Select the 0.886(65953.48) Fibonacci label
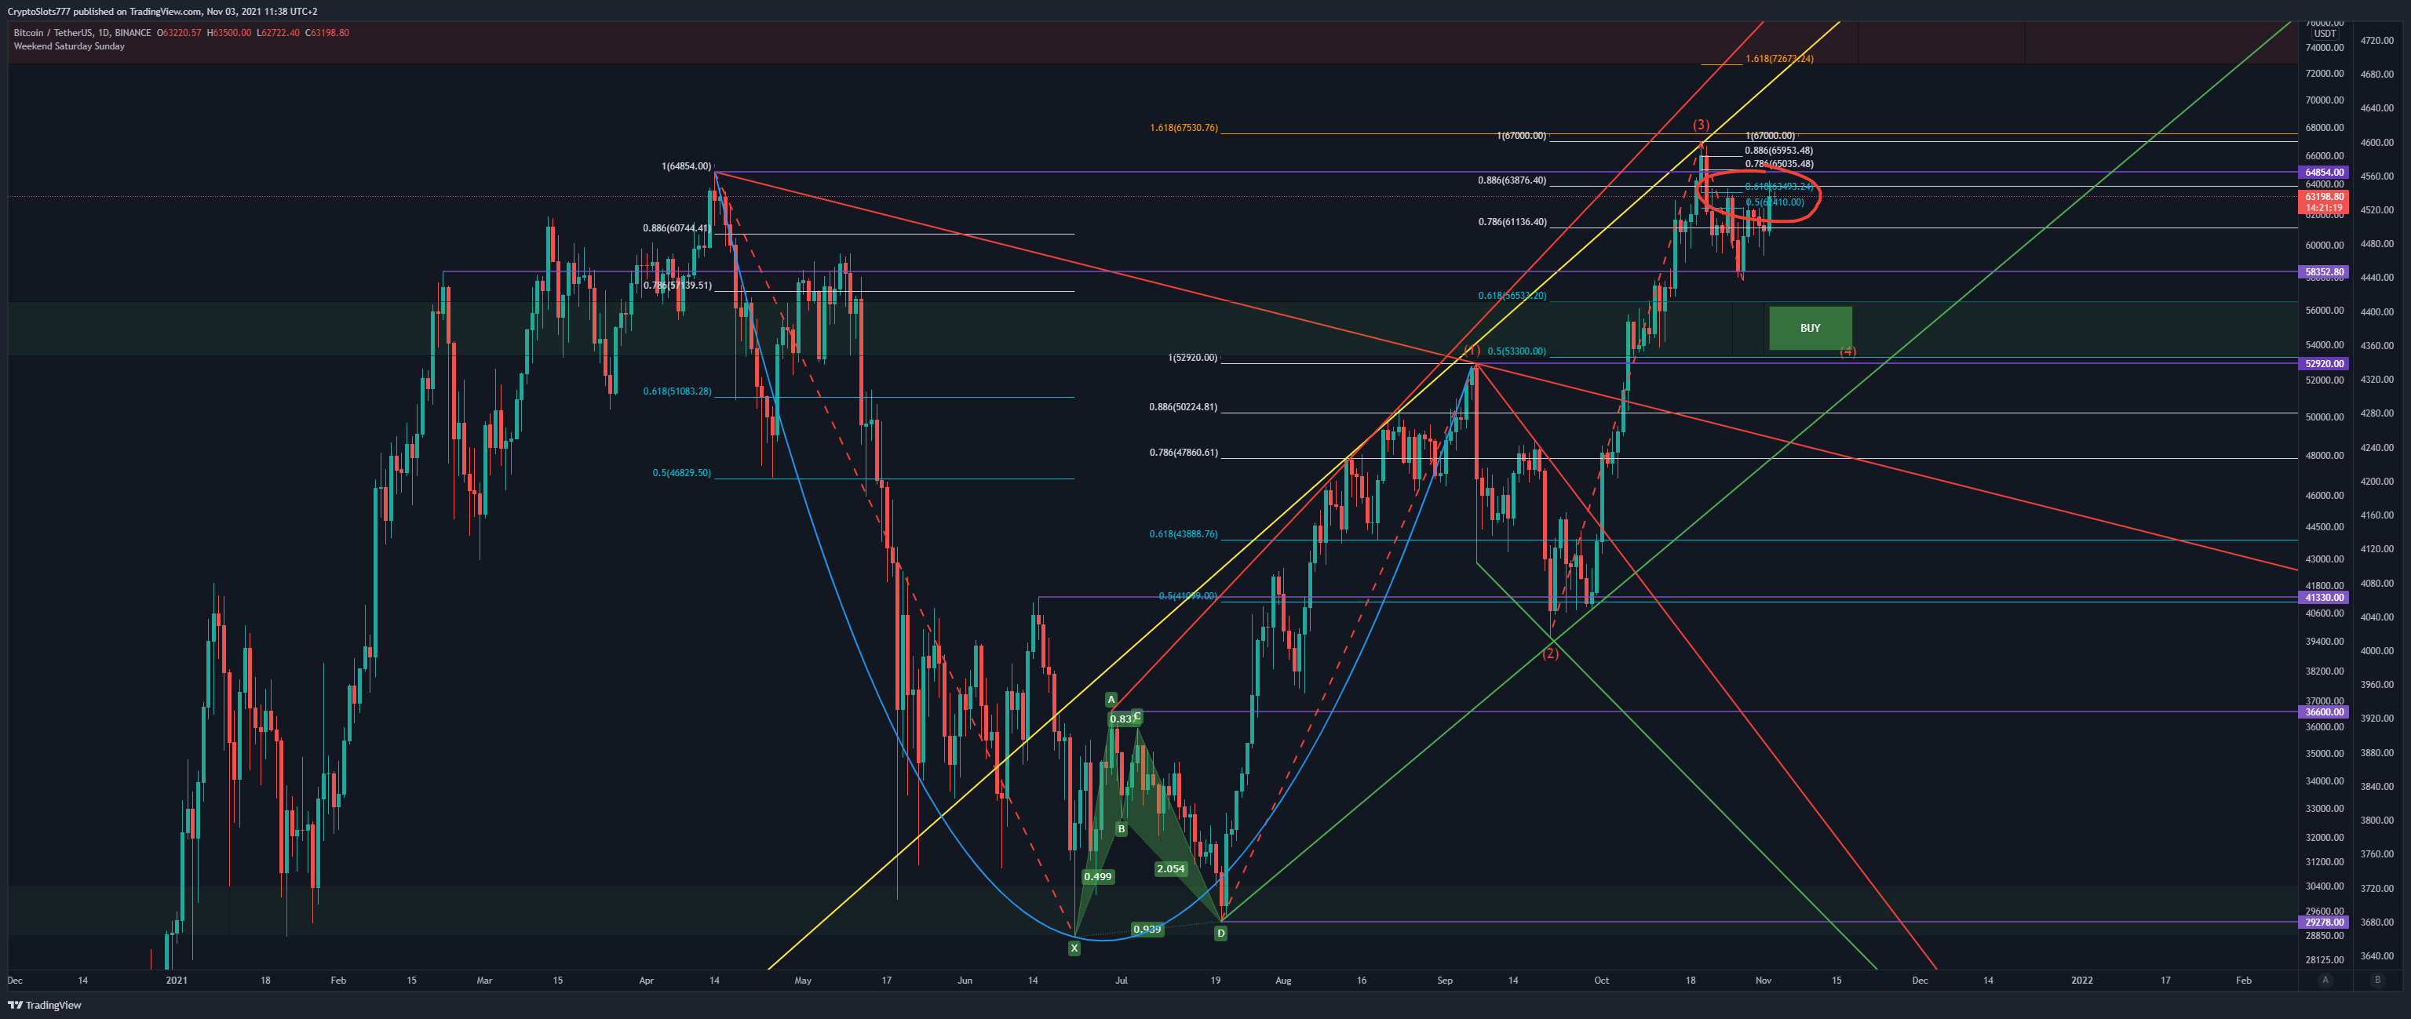 tap(1778, 150)
